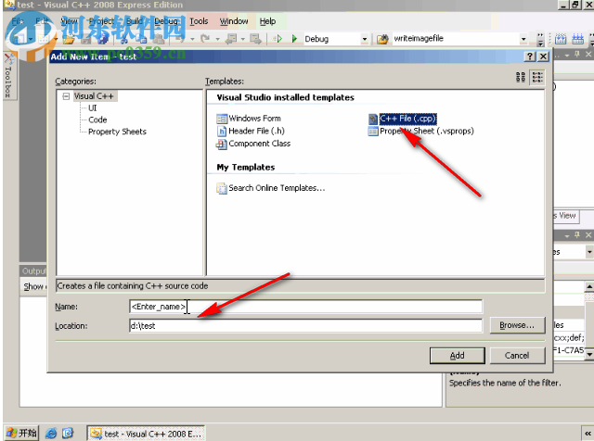This screenshot has width=594, height=441.
Task: Open the Tools menu
Action: point(199,21)
